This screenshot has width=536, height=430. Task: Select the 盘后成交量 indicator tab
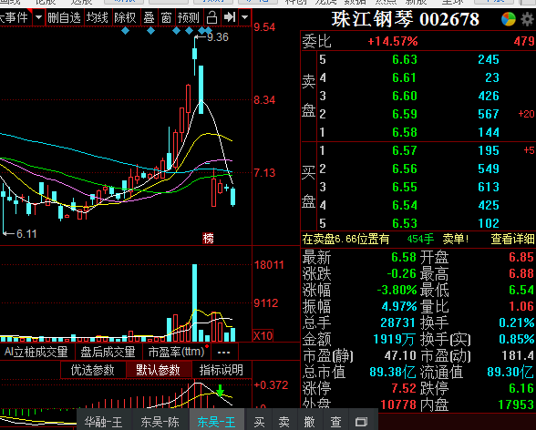pos(108,352)
